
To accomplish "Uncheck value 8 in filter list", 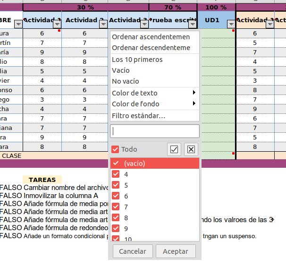I will pos(116,217).
